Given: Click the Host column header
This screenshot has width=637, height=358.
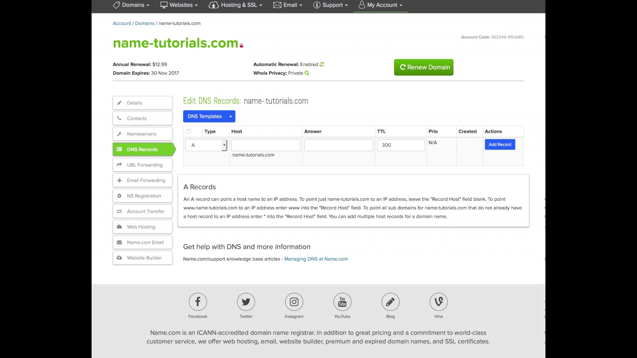Looking at the screenshot, I should [x=237, y=131].
